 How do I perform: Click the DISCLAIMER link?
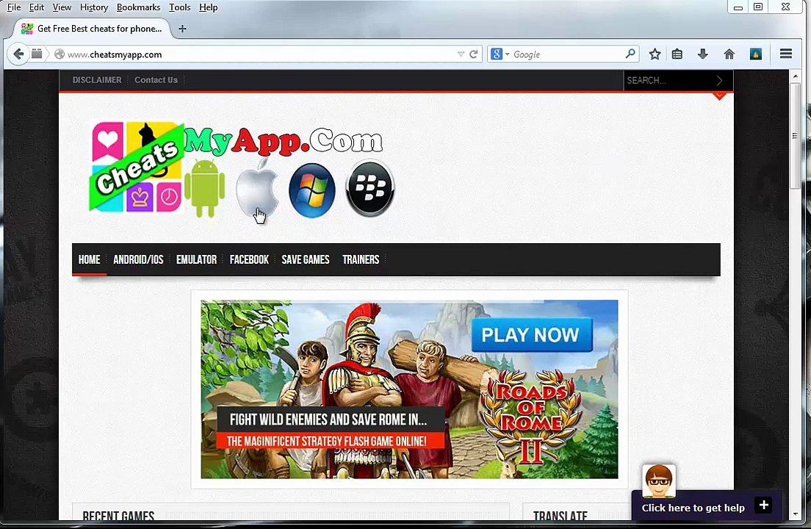click(97, 79)
